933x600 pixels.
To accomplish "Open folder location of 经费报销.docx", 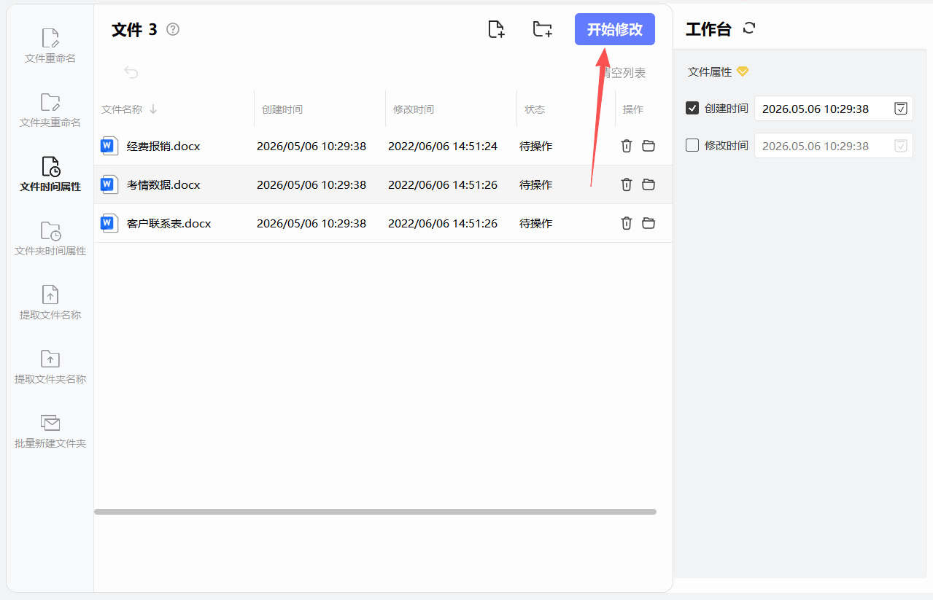I will [649, 146].
